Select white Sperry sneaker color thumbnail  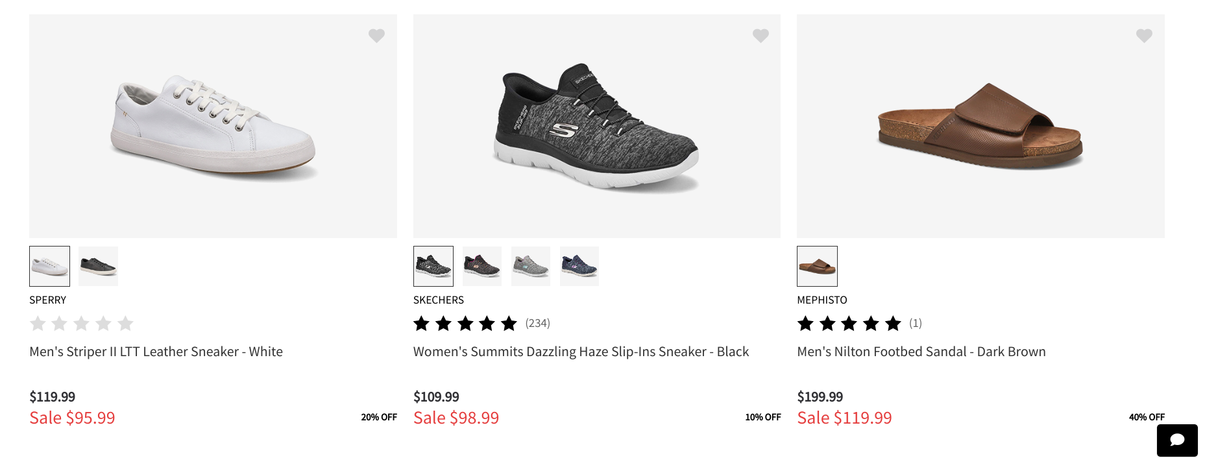pyautogui.click(x=49, y=266)
